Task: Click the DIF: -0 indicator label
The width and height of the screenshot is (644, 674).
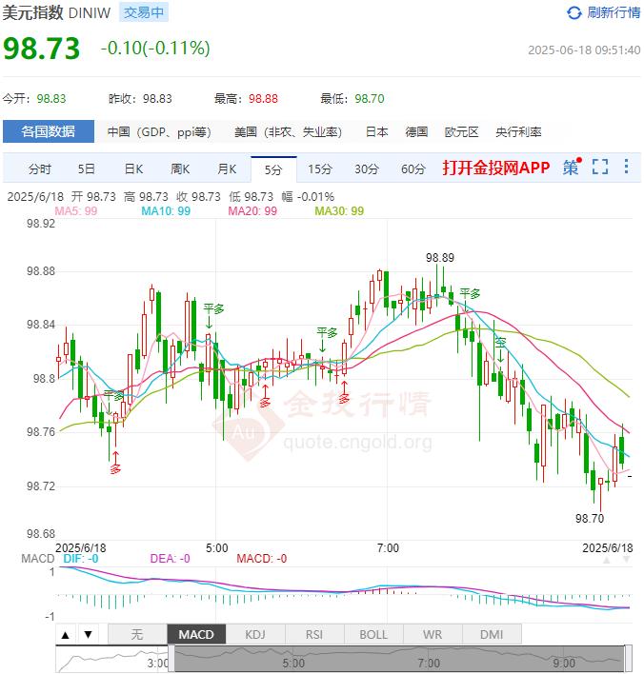Action: pyautogui.click(x=80, y=559)
